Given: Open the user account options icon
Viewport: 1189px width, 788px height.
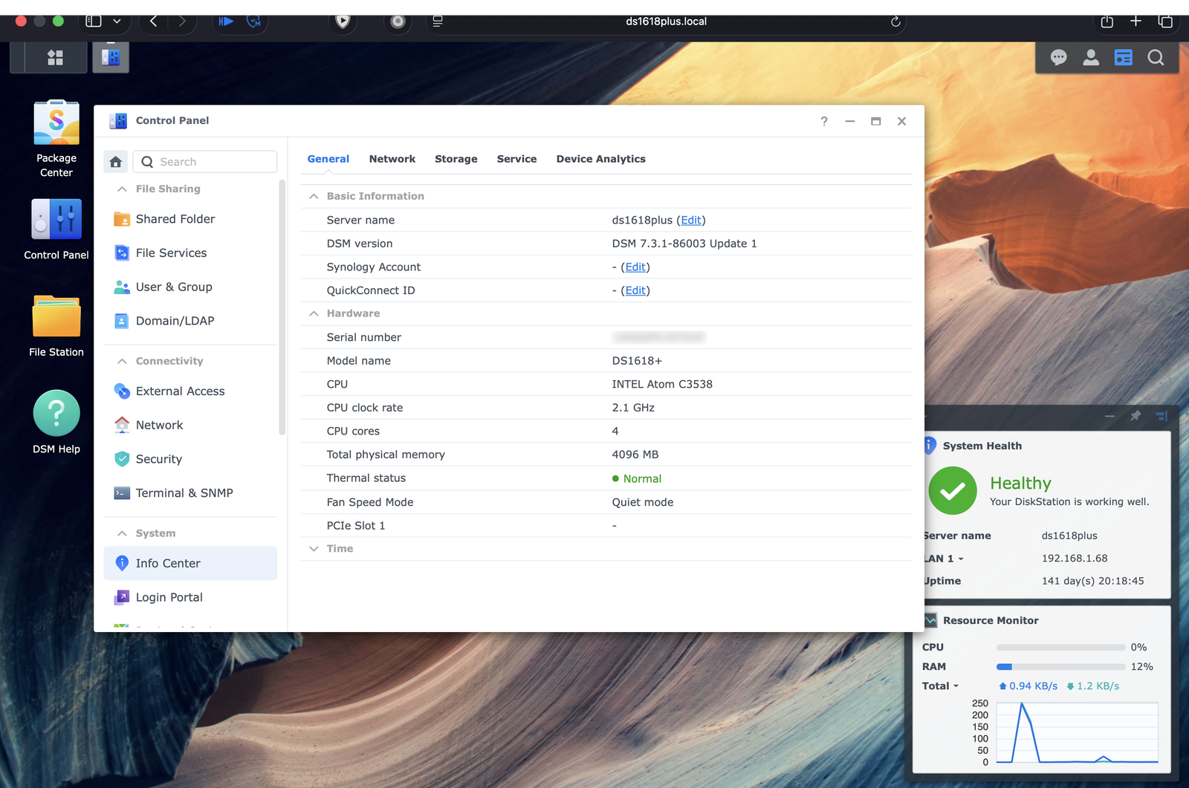Looking at the screenshot, I should pos(1090,57).
